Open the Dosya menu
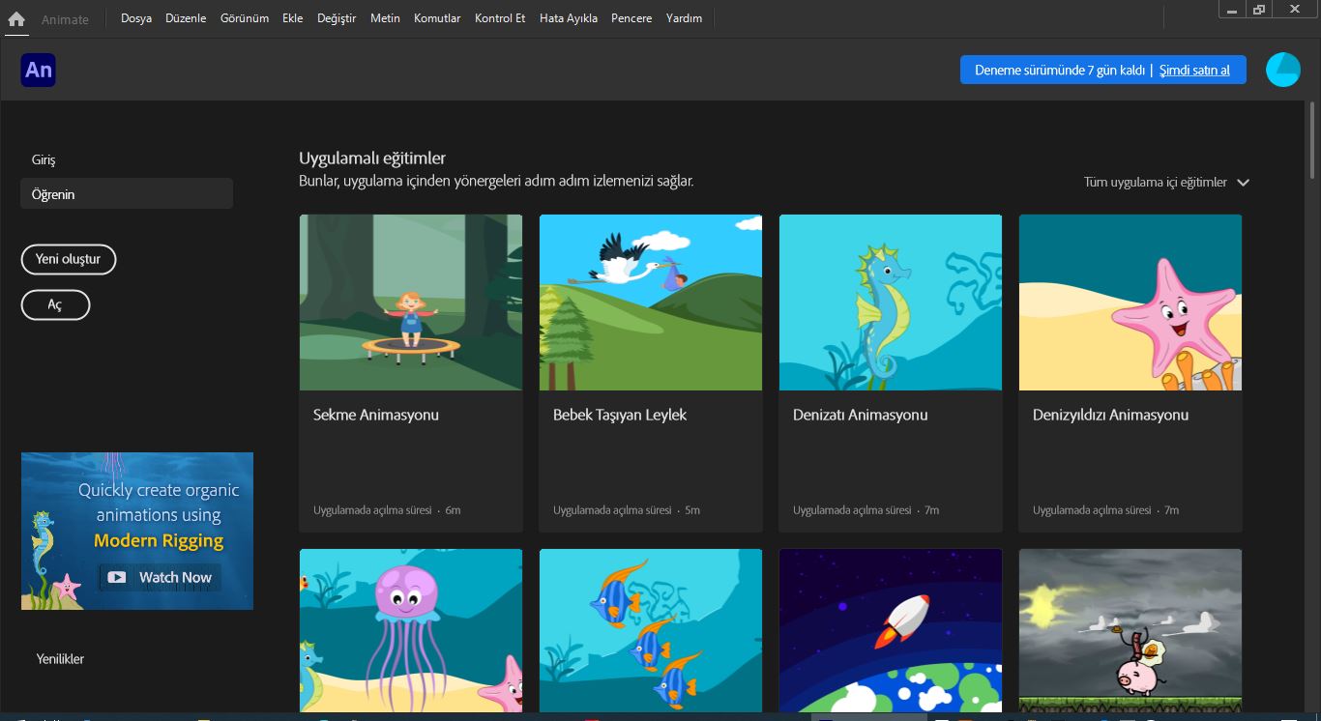This screenshot has width=1321, height=721. [x=136, y=18]
